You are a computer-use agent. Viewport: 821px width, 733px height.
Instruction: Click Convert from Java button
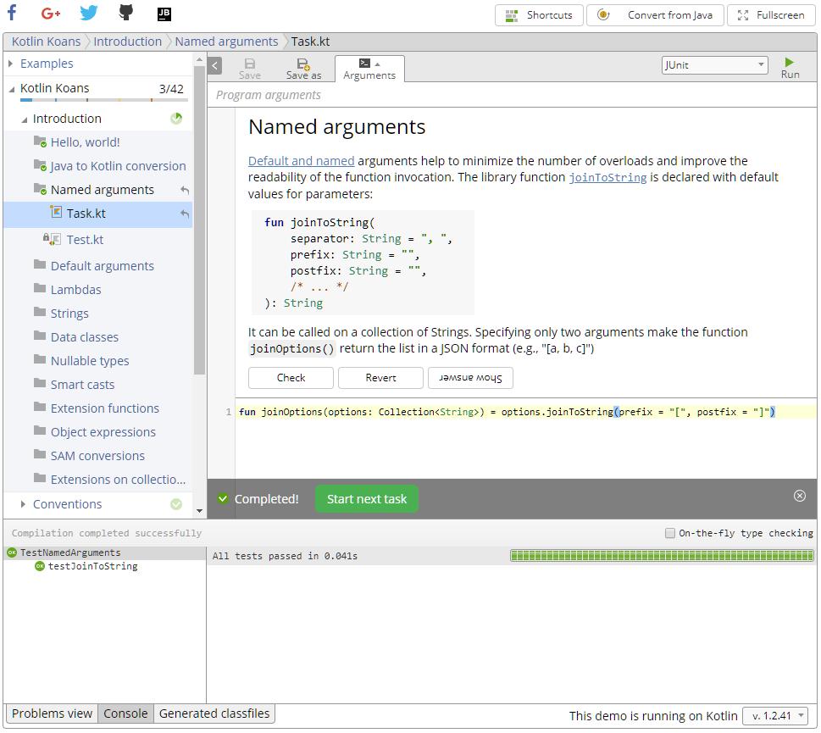click(x=655, y=15)
